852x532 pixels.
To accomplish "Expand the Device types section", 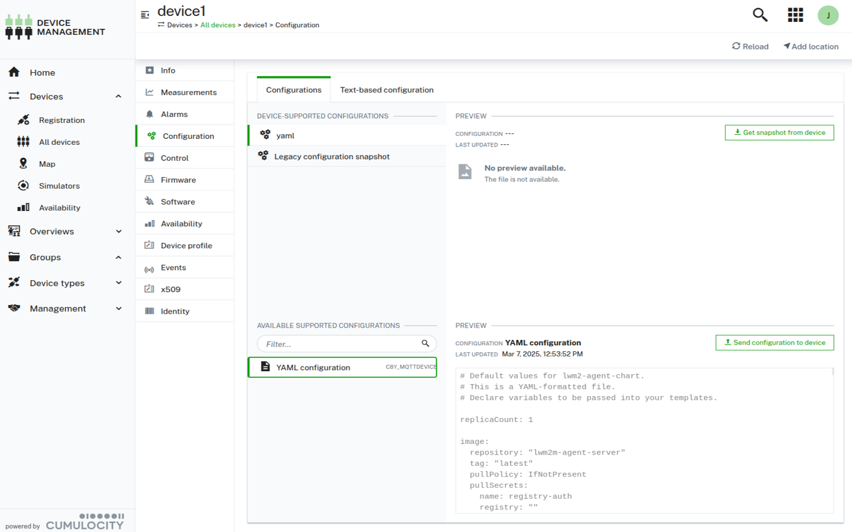I will click(118, 283).
